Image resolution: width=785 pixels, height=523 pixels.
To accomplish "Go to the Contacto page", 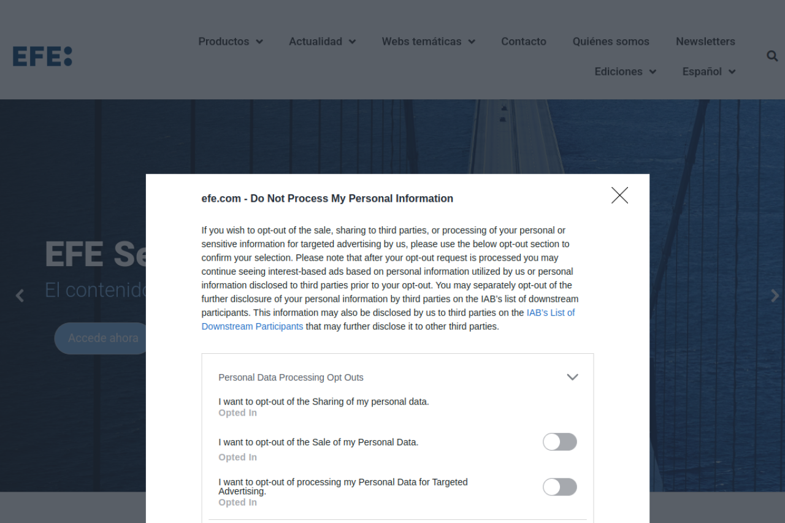I will 524,41.
